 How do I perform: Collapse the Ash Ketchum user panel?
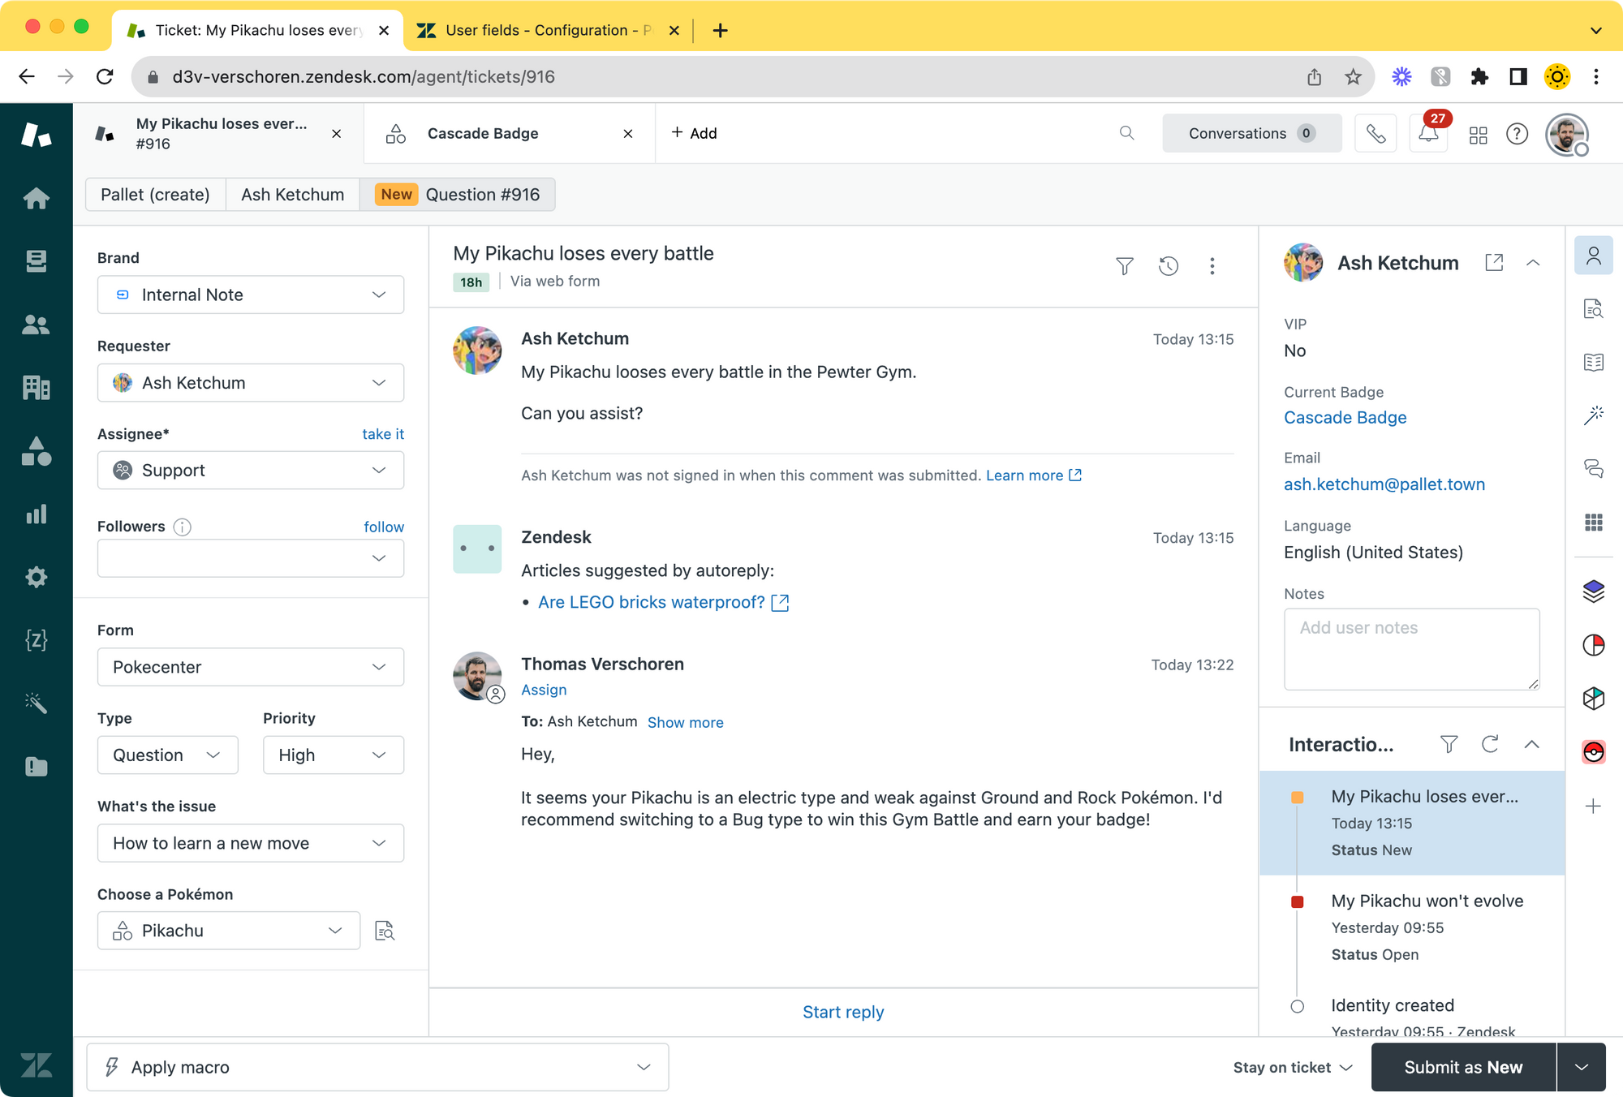(1533, 263)
